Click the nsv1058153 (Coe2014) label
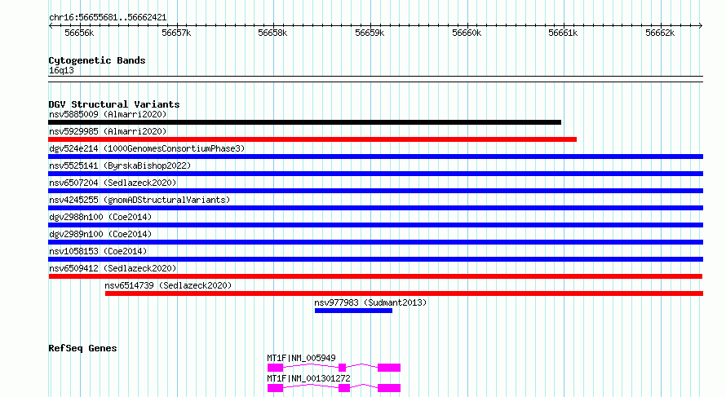726x397 pixels. (98, 251)
